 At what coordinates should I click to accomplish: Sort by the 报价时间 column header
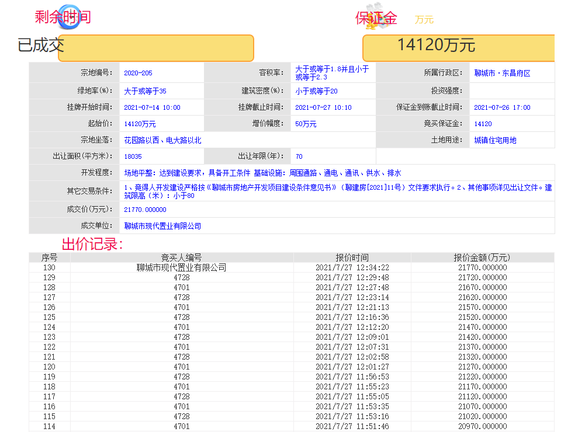pos(352,257)
